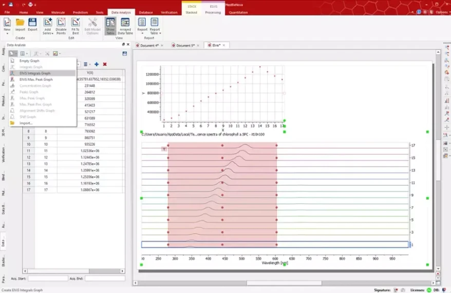
Task: Click the redo arrow in title bar
Action: 24,5
